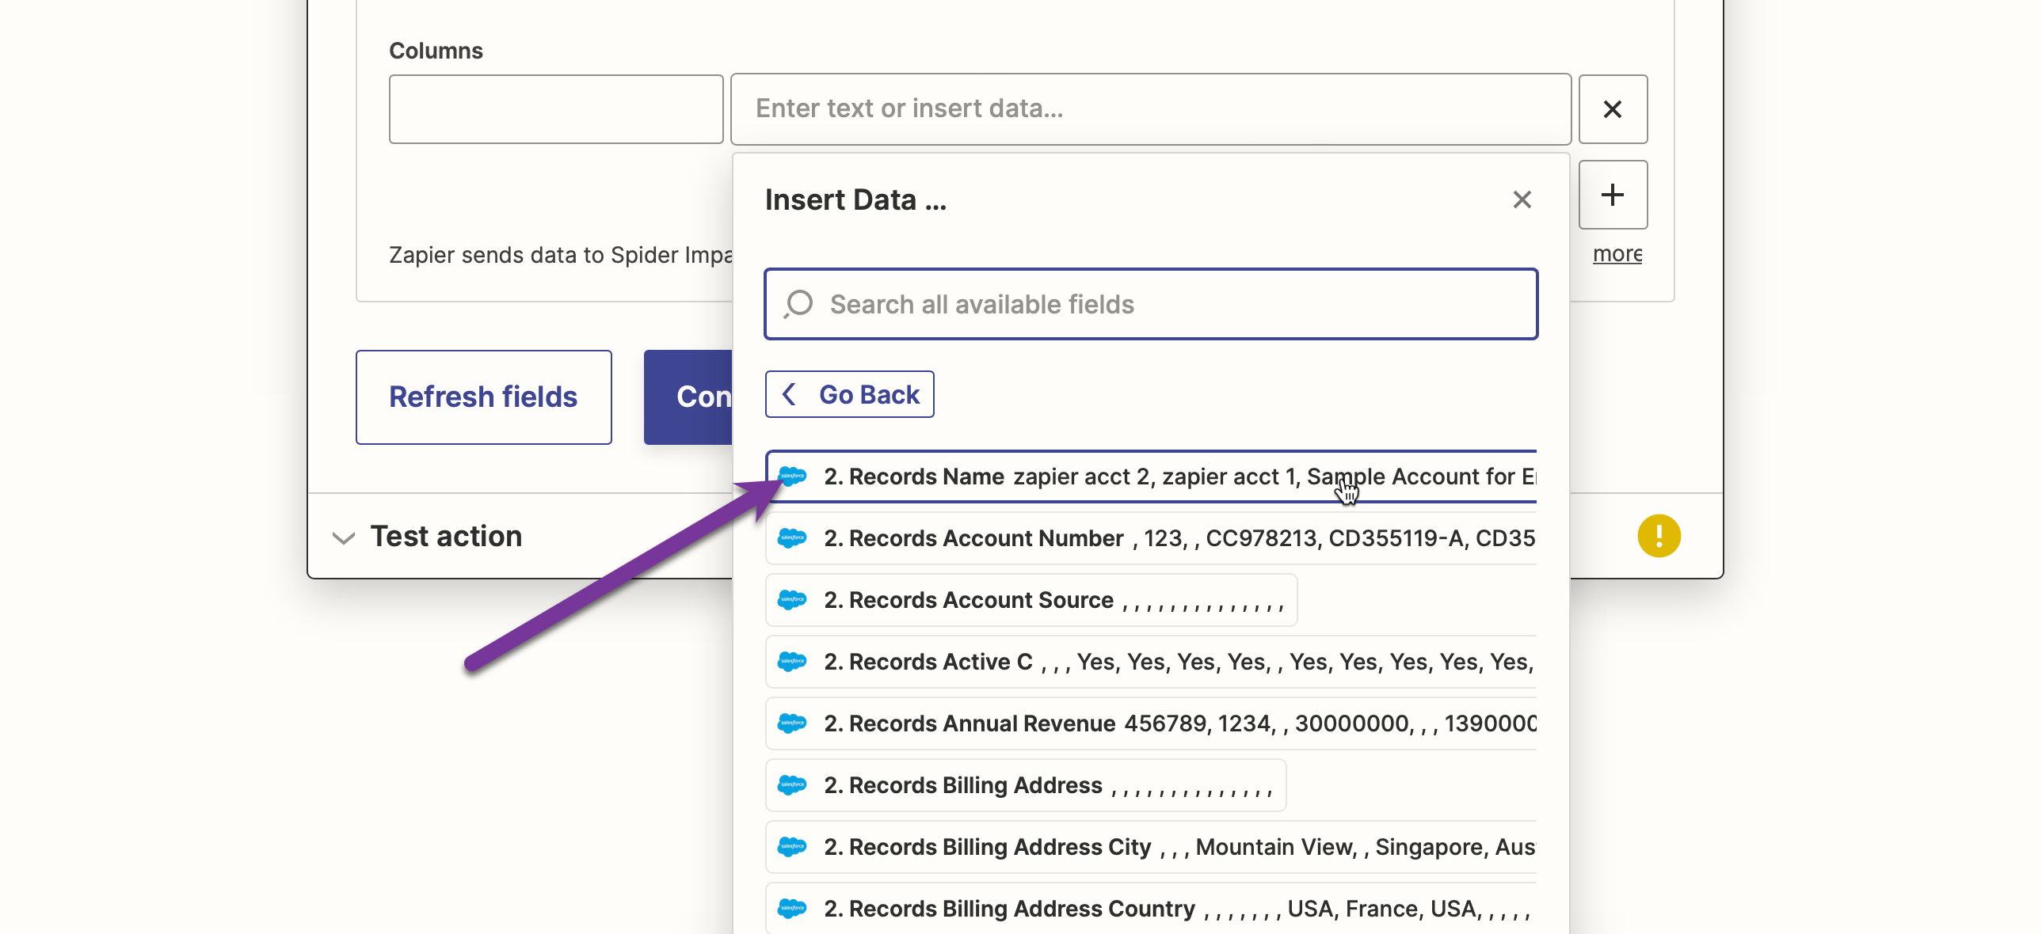Viewport: 2042px width, 934px height.
Task: Select 2. Records Active C field
Action: click(1151, 663)
